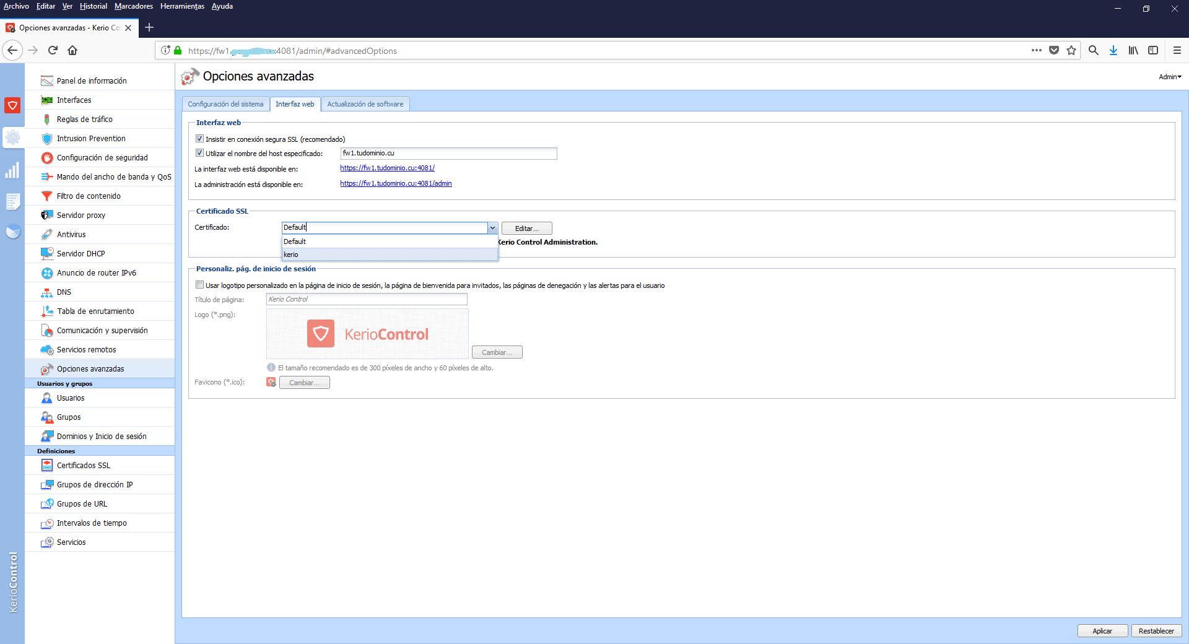Screen dimensions: 1189x644
Task: Click Aplicar button
Action: (x=1102, y=631)
